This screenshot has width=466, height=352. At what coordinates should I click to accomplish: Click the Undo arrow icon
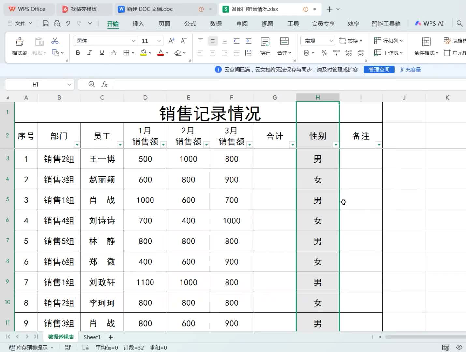[68, 23]
